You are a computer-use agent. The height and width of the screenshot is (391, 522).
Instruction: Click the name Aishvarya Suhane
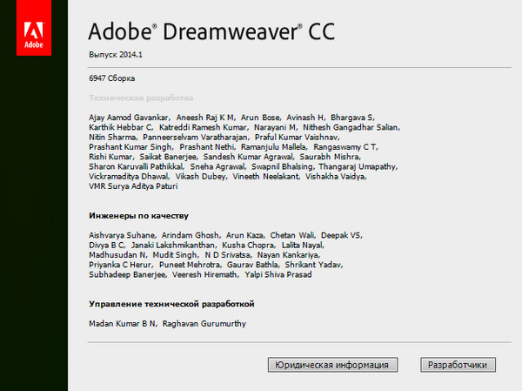tap(122, 236)
